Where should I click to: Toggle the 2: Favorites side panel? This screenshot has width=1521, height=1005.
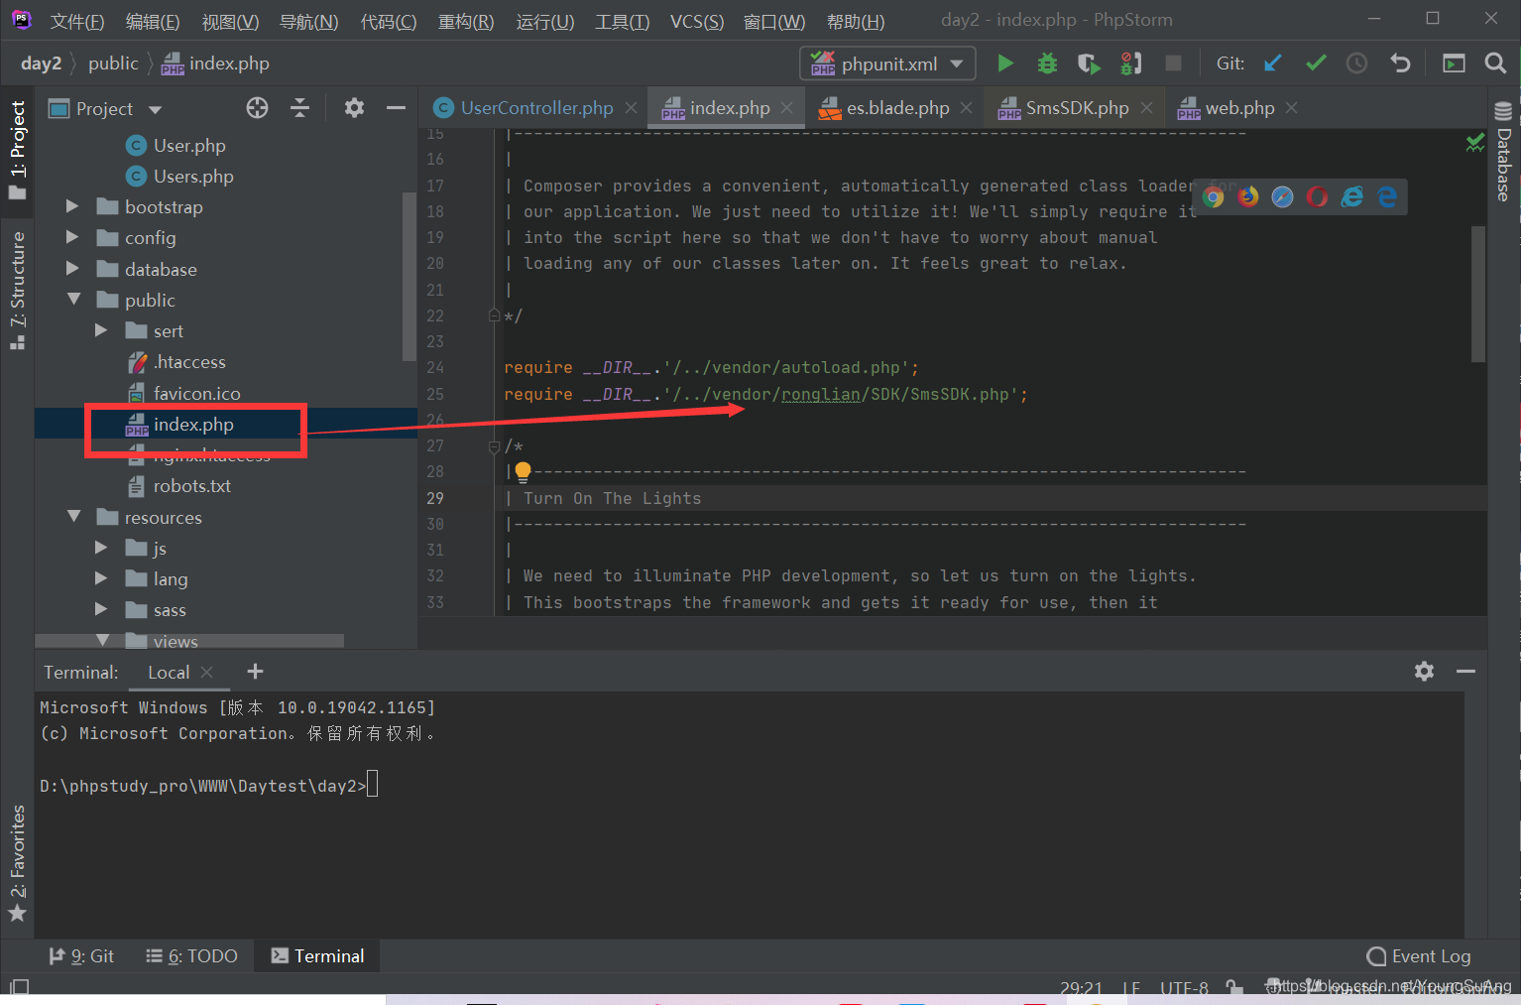pos(18,863)
